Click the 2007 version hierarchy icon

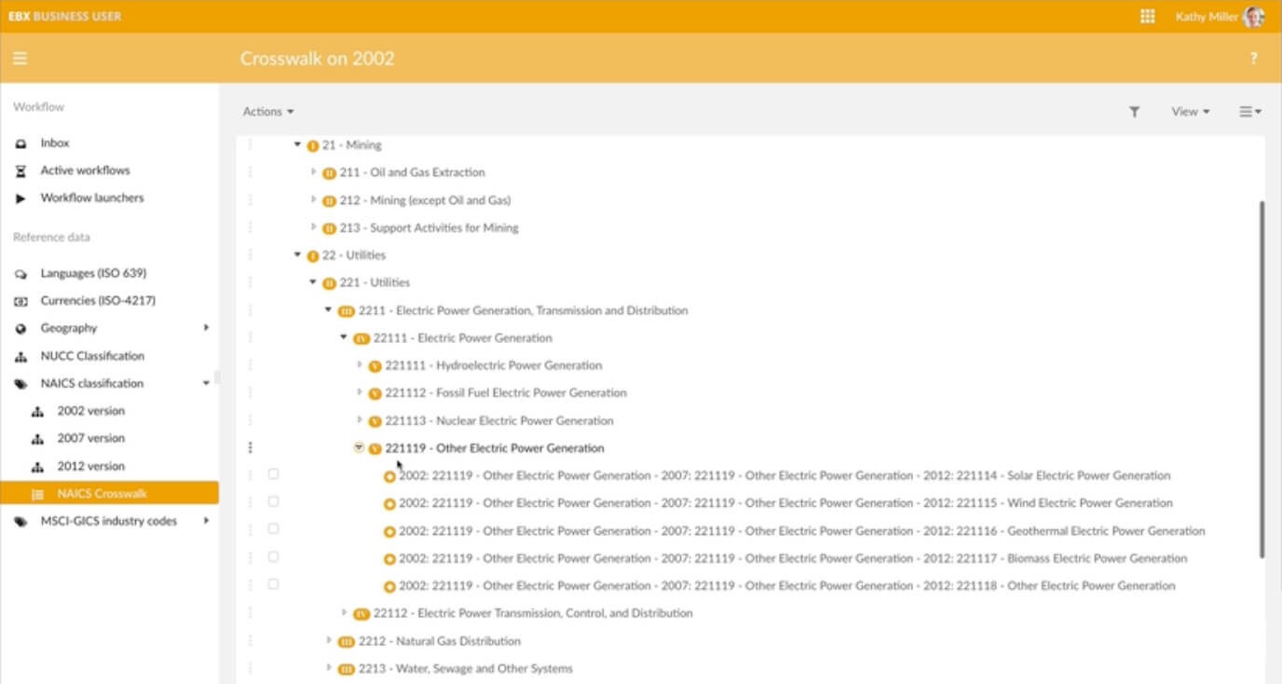coord(37,439)
